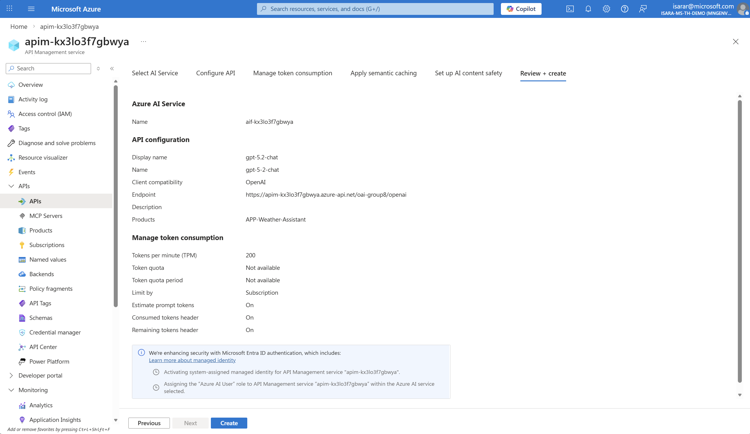Click the main content vertical scrollbar
The width and height of the screenshot is (750, 434).
(740, 241)
